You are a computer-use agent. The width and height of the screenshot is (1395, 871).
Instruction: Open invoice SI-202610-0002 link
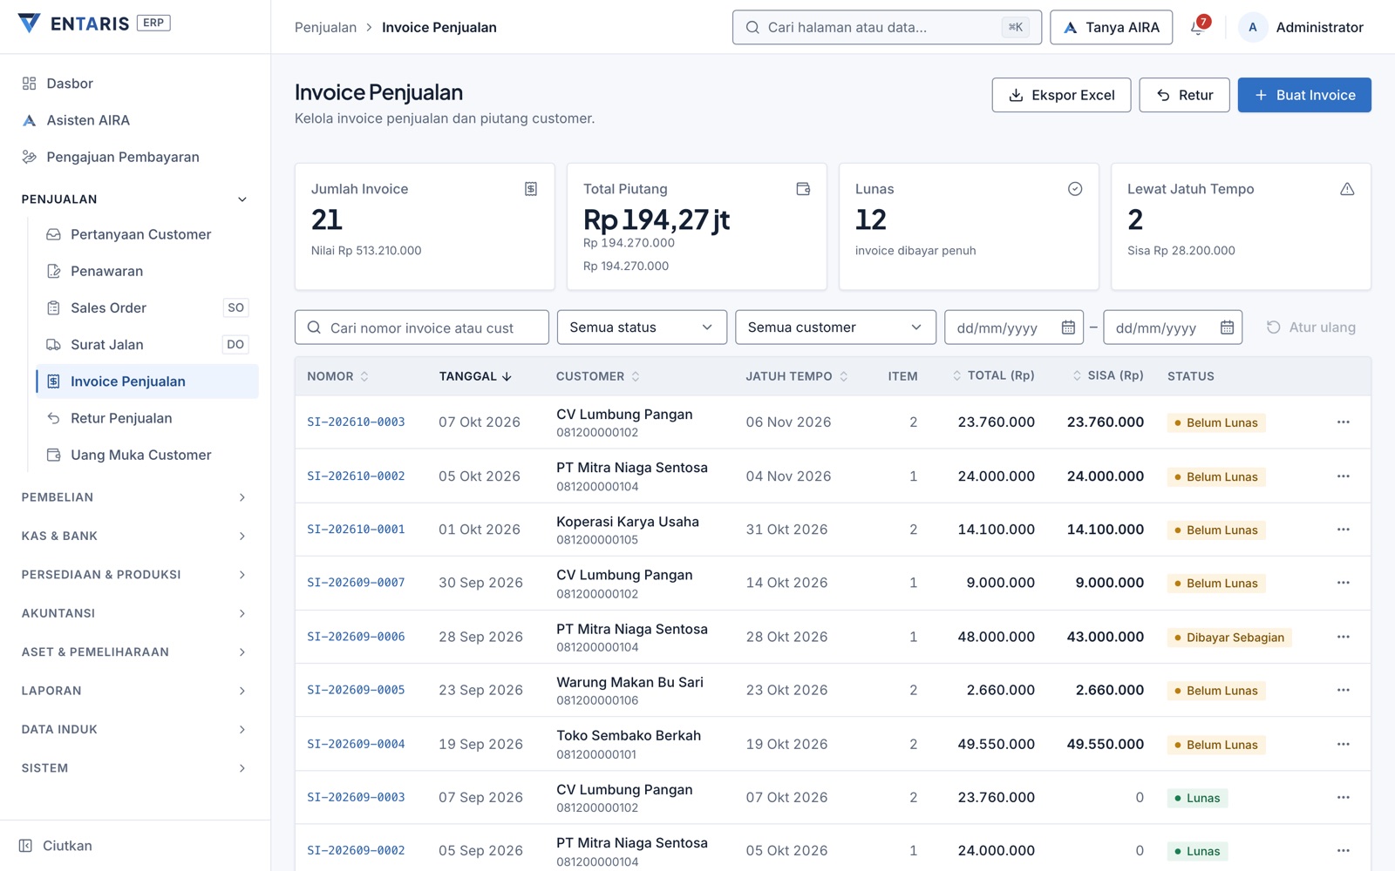pyautogui.click(x=356, y=476)
